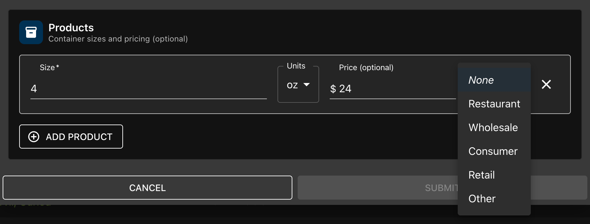Click into the Price field showing 24

click(393, 88)
